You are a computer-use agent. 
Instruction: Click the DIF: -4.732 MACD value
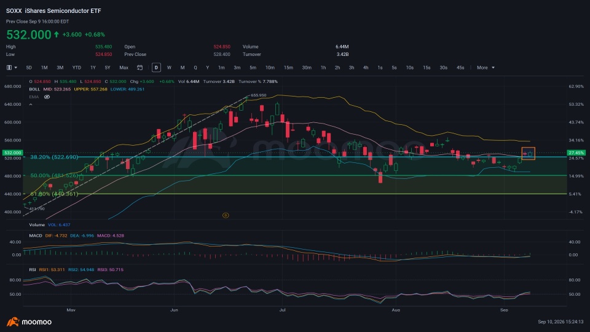(x=56, y=235)
